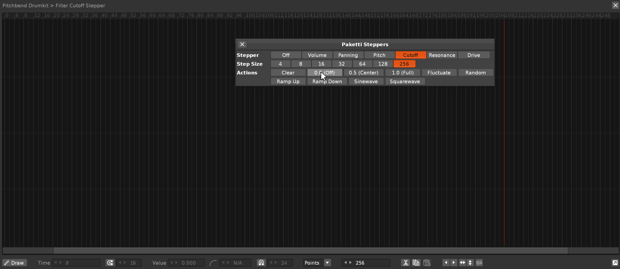The image size is (620, 269).
Task: Toggle the snap magnet icon
Action: point(261,263)
